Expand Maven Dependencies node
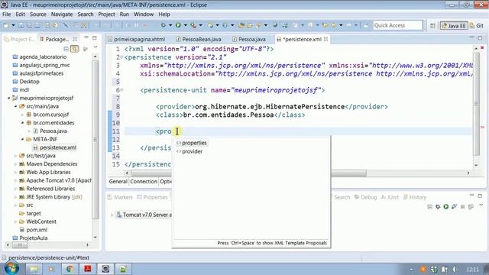This screenshot has height=275, width=489. pyautogui.click(x=15, y=164)
